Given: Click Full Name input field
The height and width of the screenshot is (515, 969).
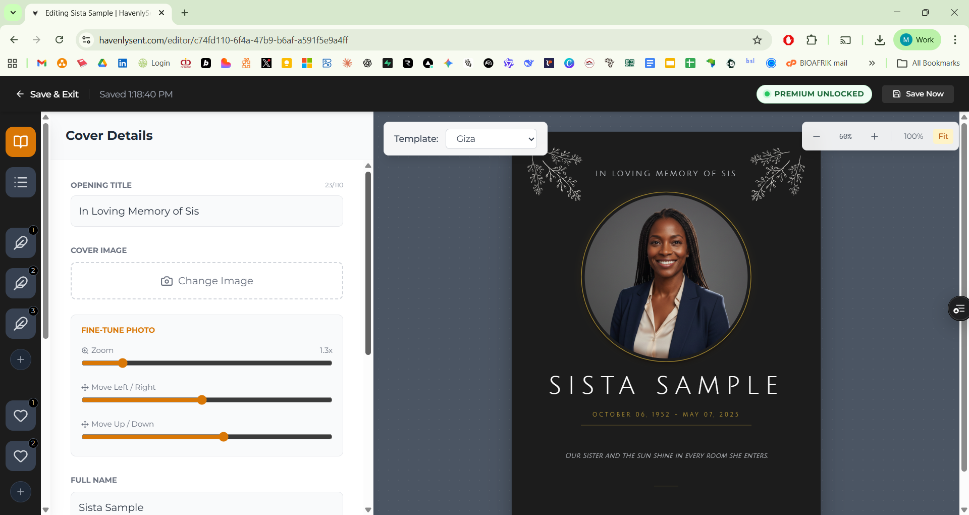Looking at the screenshot, I should pos(207,504).
